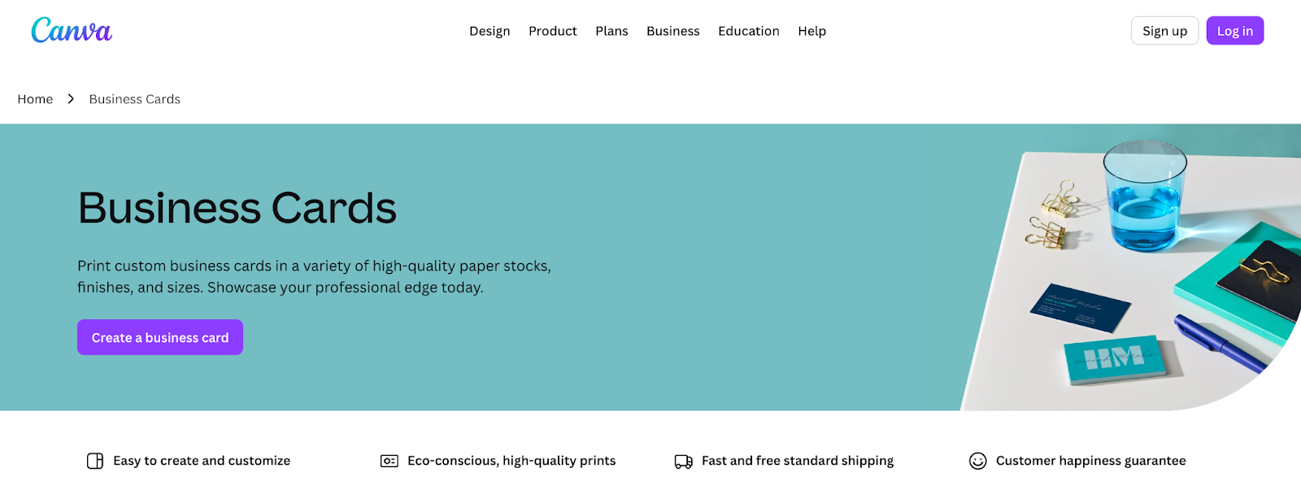
Task: Click the card icon beside Eco-conscious prints
Action: click(389, 461)
